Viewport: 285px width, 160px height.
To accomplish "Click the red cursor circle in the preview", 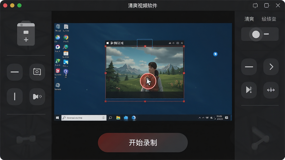I will click(148, 81).
